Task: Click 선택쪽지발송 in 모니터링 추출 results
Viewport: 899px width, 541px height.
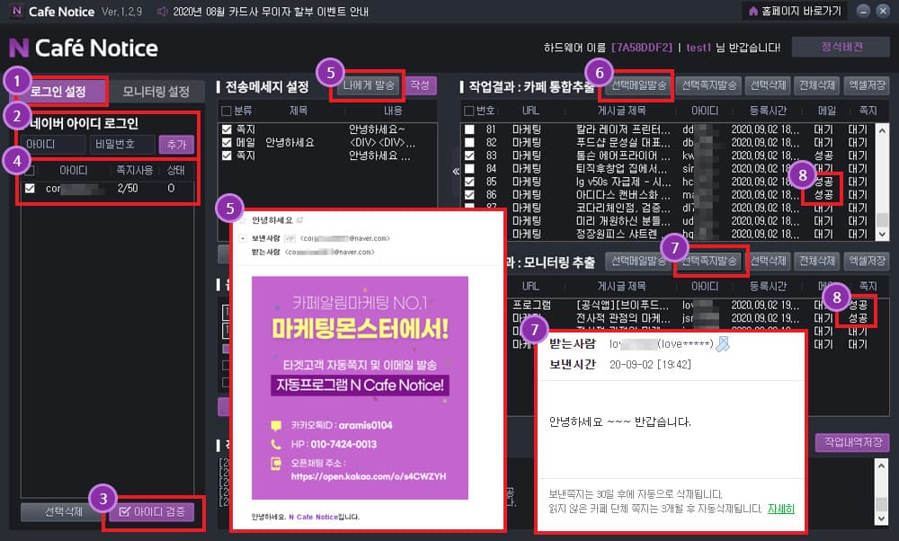Action: pyautogui.click(x=709, y=261)
